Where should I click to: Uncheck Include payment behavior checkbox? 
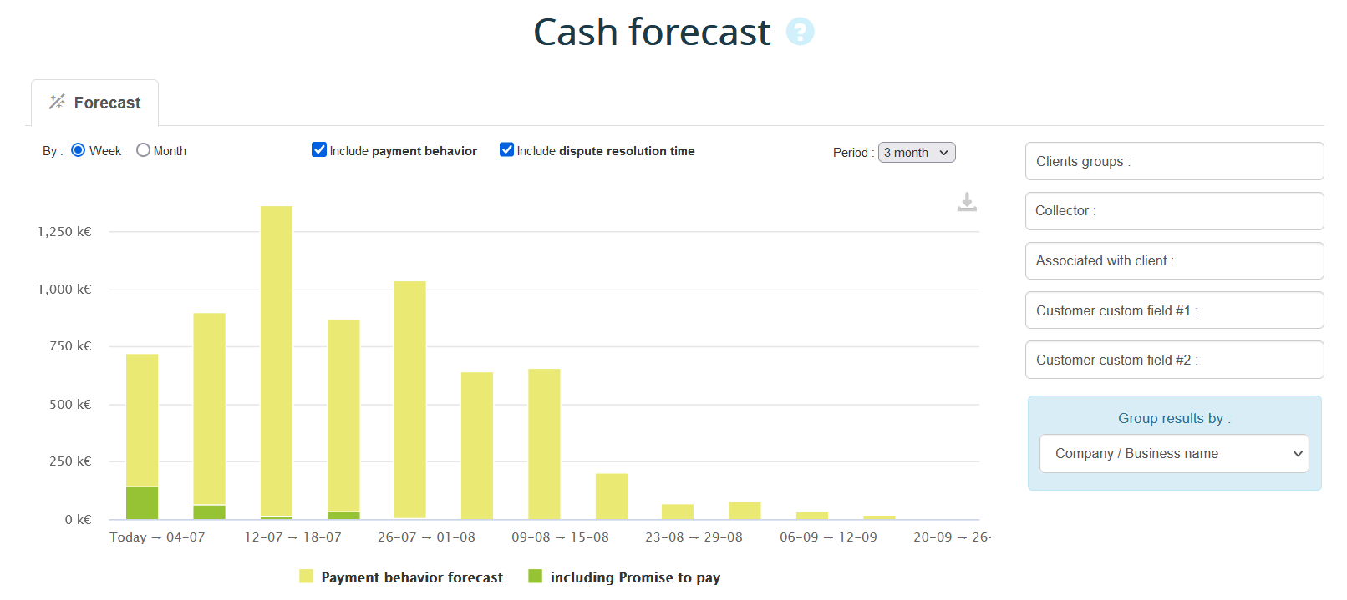[319, 149]
